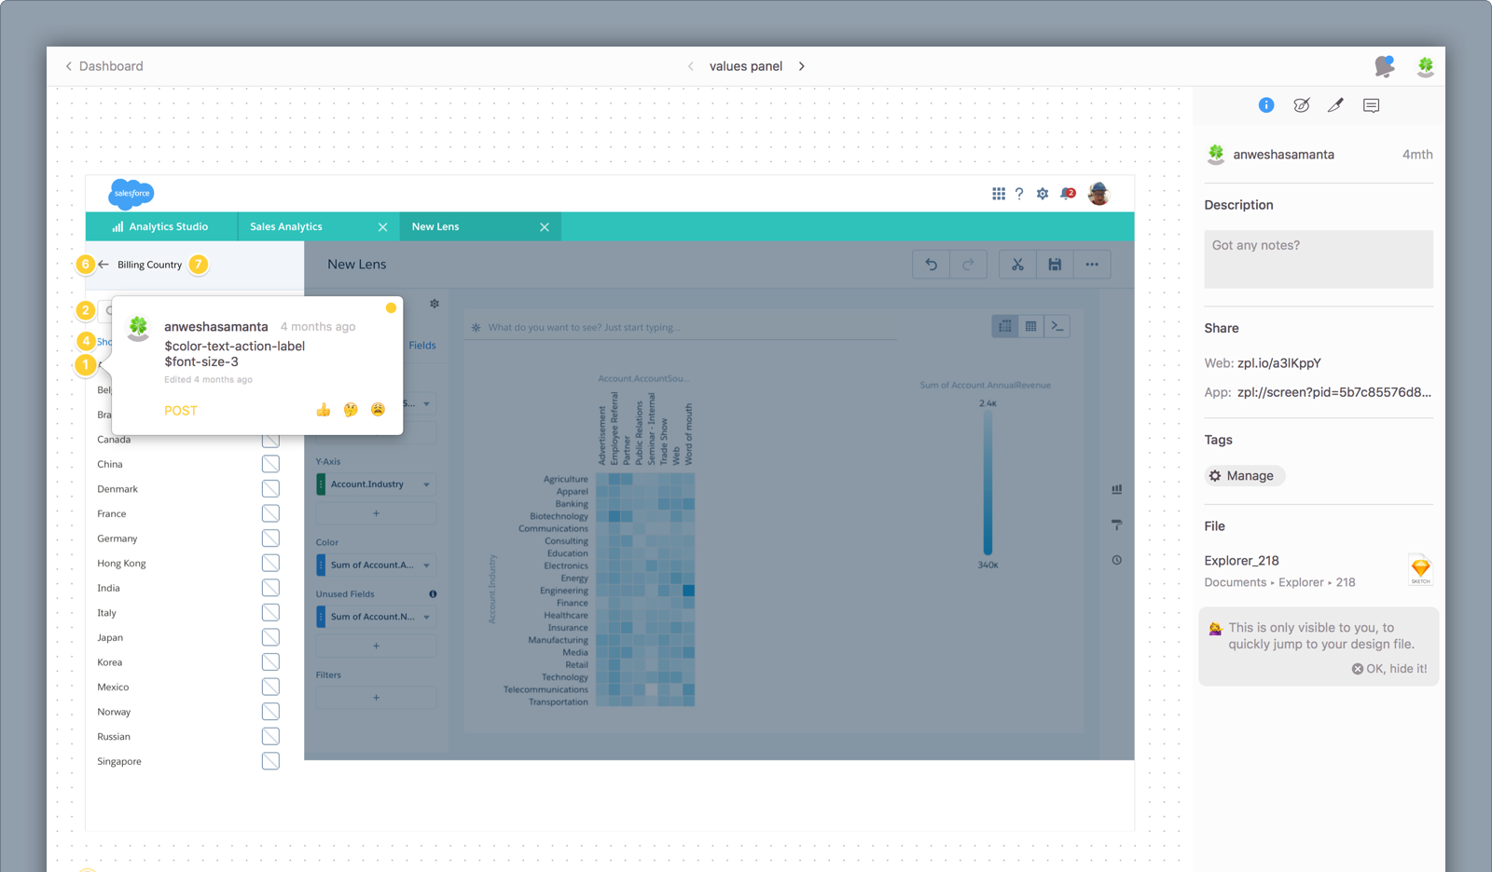Select the eyedropper style icon
The image size is (1492, 872).
pos(1335,105)
